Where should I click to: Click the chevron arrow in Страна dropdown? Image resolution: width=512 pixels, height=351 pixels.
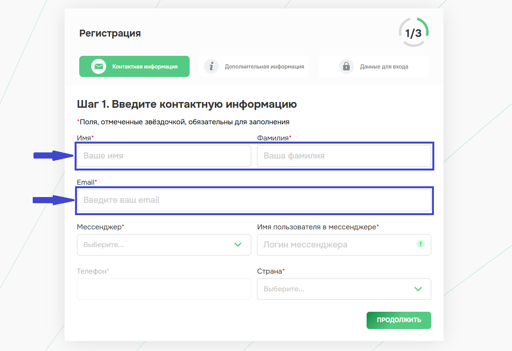(418, 289)
